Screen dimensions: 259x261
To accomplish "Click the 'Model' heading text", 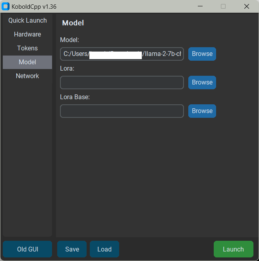I will pos(73,23).
